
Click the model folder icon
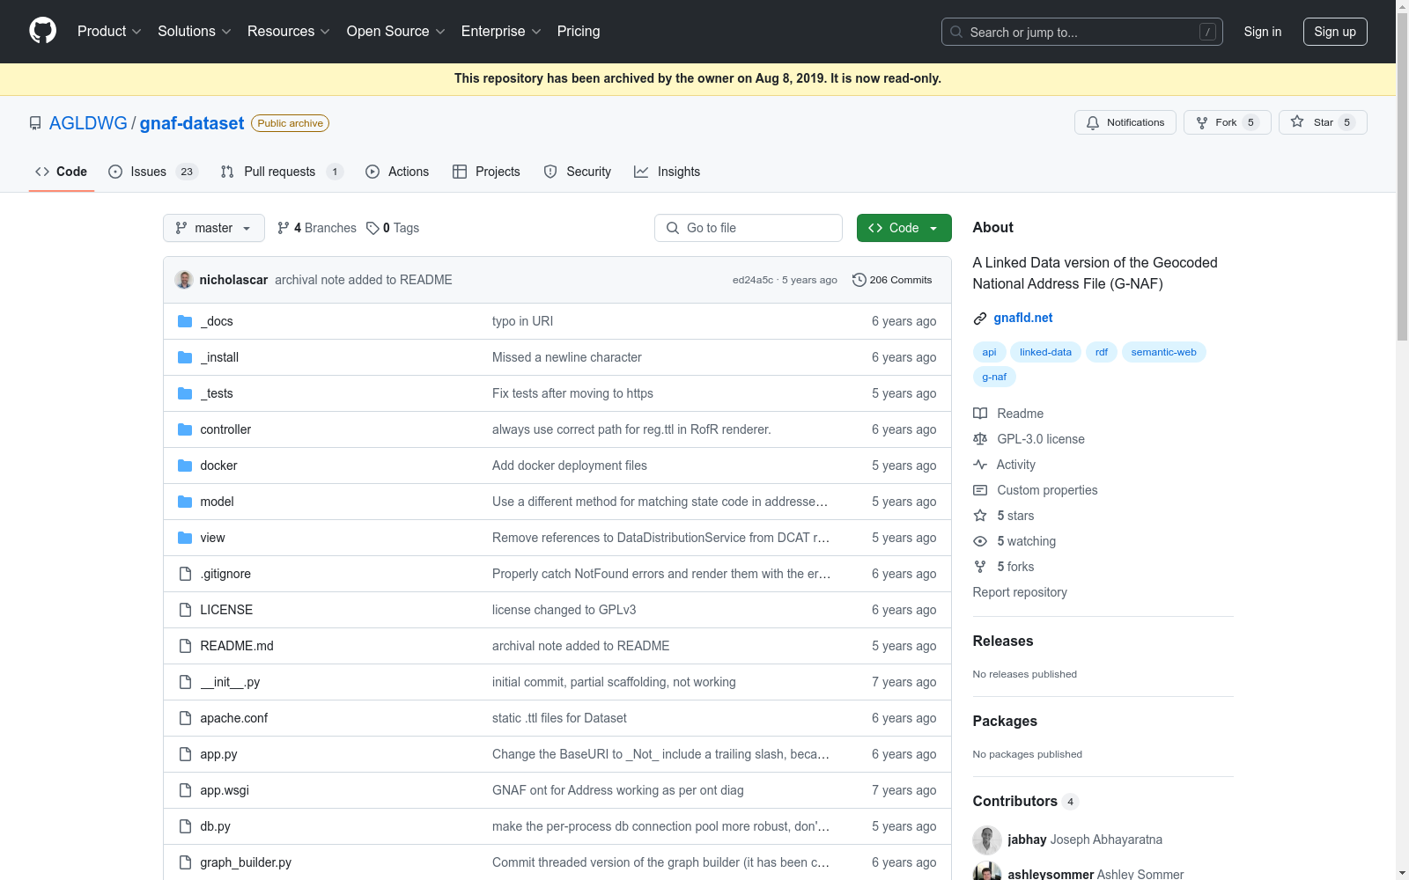tap(185, 502)
